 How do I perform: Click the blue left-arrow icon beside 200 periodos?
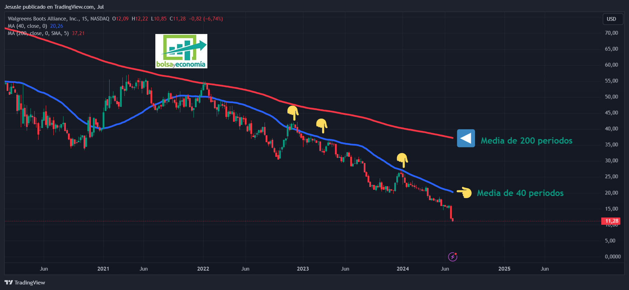click(466, 138)
